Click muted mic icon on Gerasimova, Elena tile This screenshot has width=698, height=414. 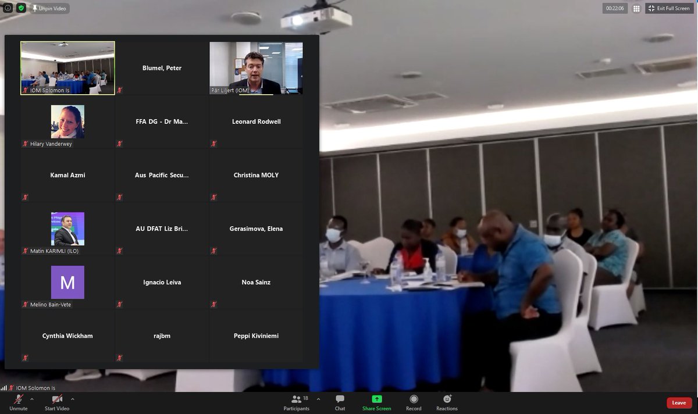pyautogui.click(x=214, y=251)
